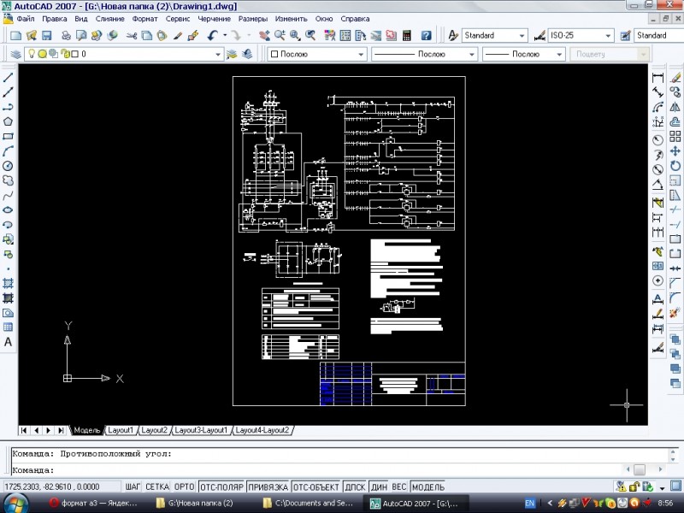Click in the Команда command line
The image size is (684, 513).
[316, 470]
